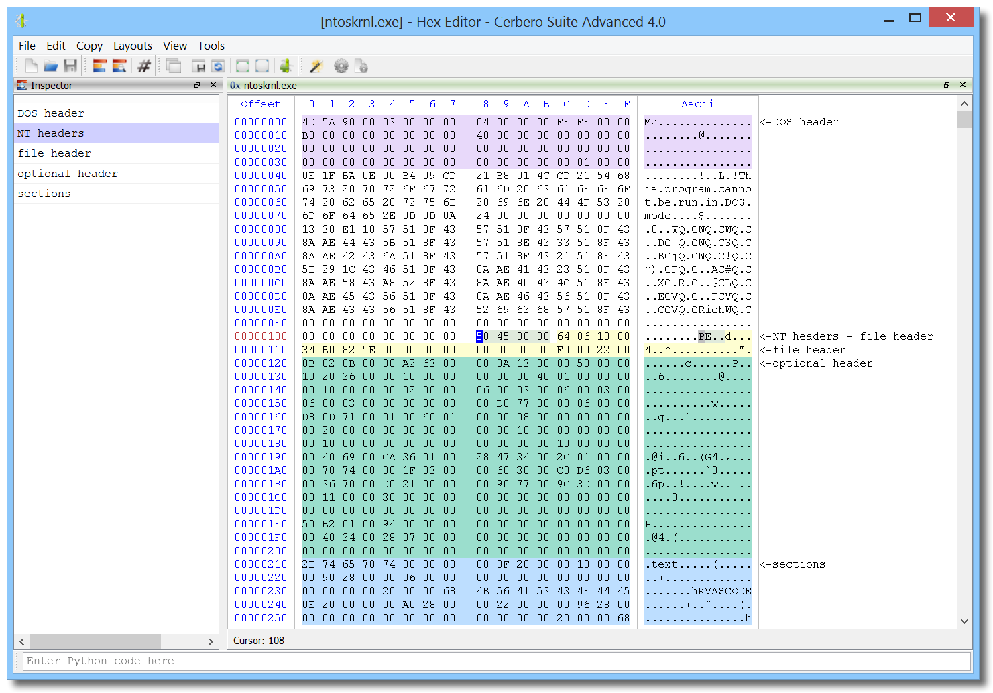
Task: Open the Tools menu
Action: point(211,46)
